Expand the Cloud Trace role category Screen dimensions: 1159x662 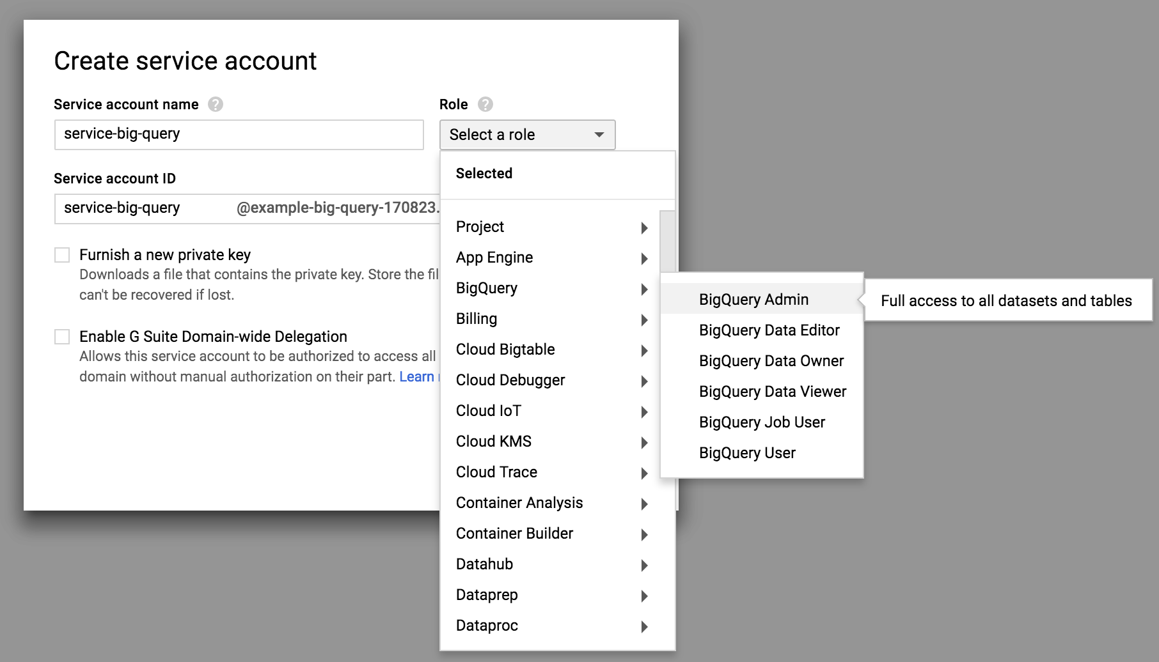[550, 472]
